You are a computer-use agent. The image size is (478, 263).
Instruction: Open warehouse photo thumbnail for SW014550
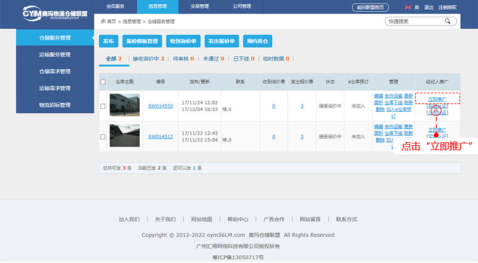124,106
